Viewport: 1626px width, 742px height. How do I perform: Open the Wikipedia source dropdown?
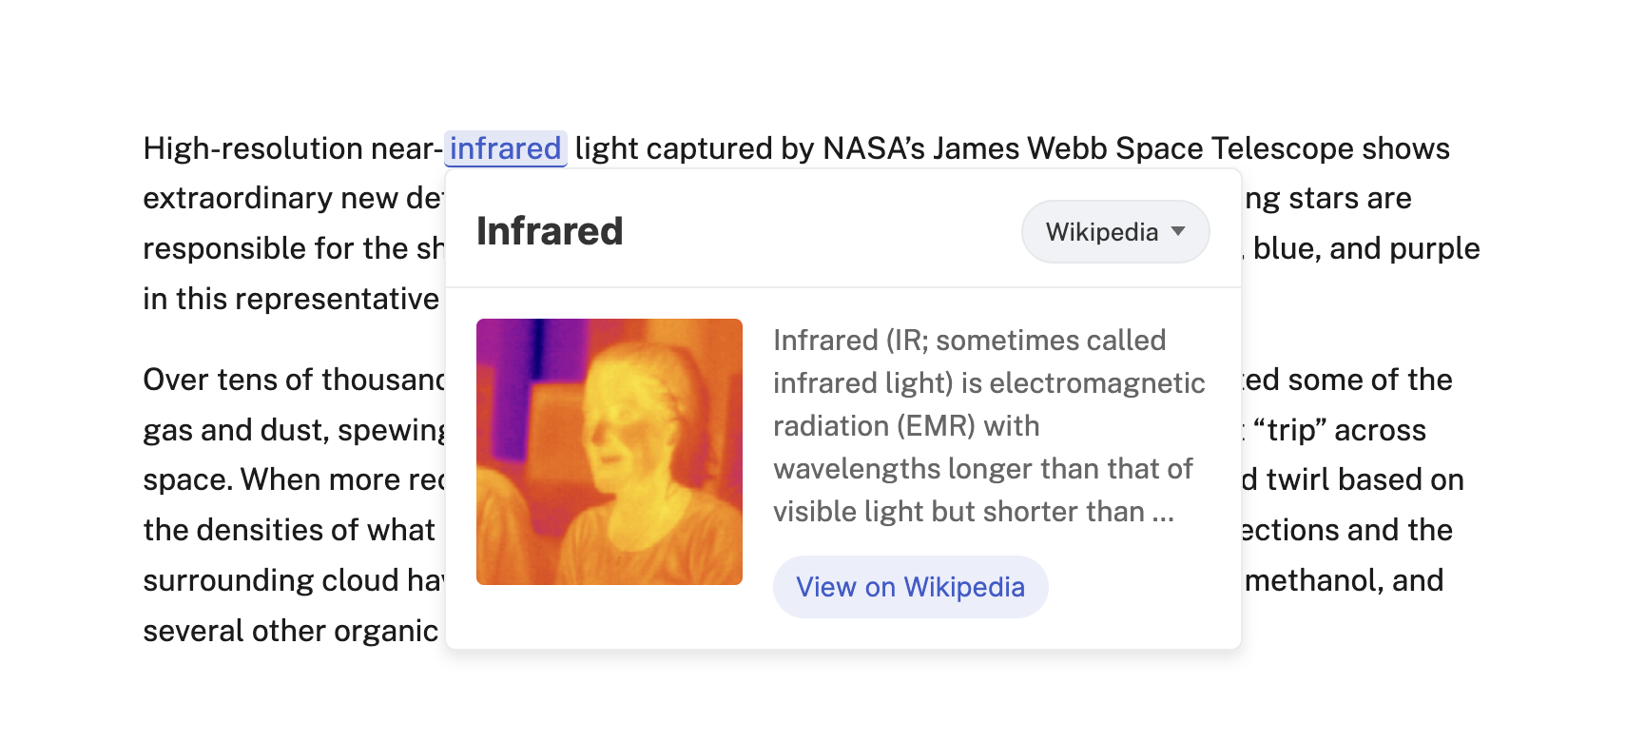1114,232
